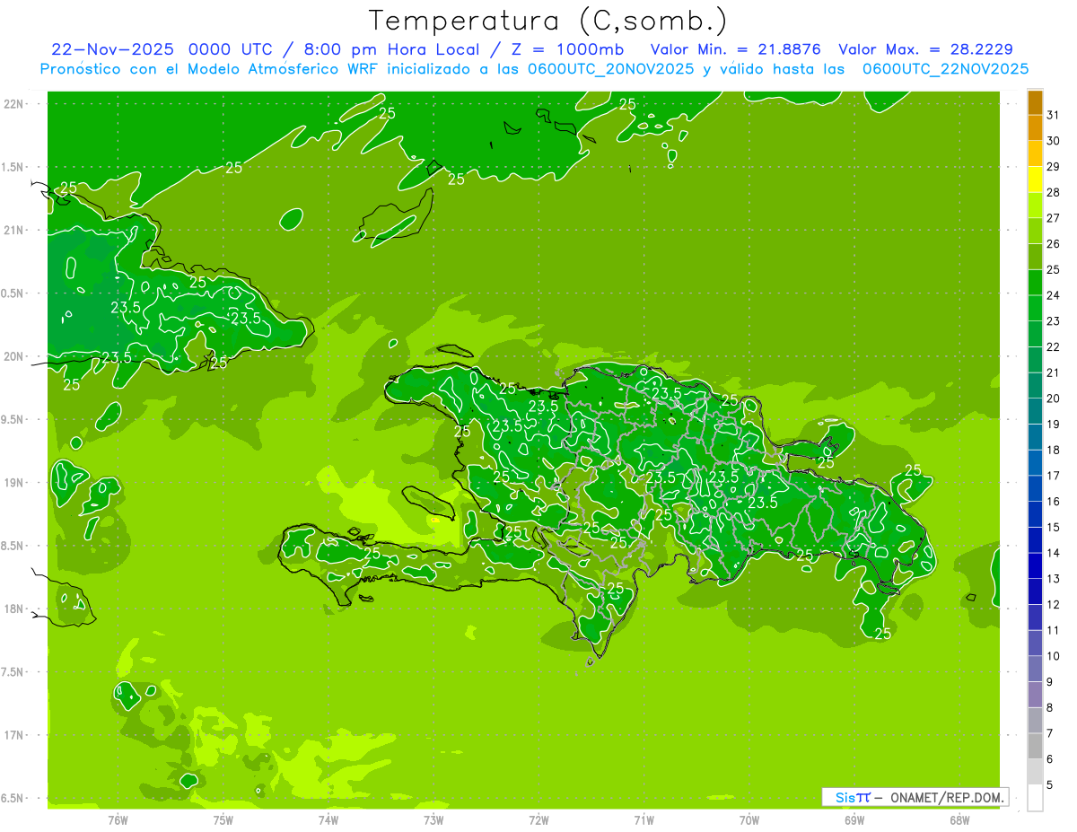Click the '75W' longitude axis label
The image size is (1077, 832).
223,820
